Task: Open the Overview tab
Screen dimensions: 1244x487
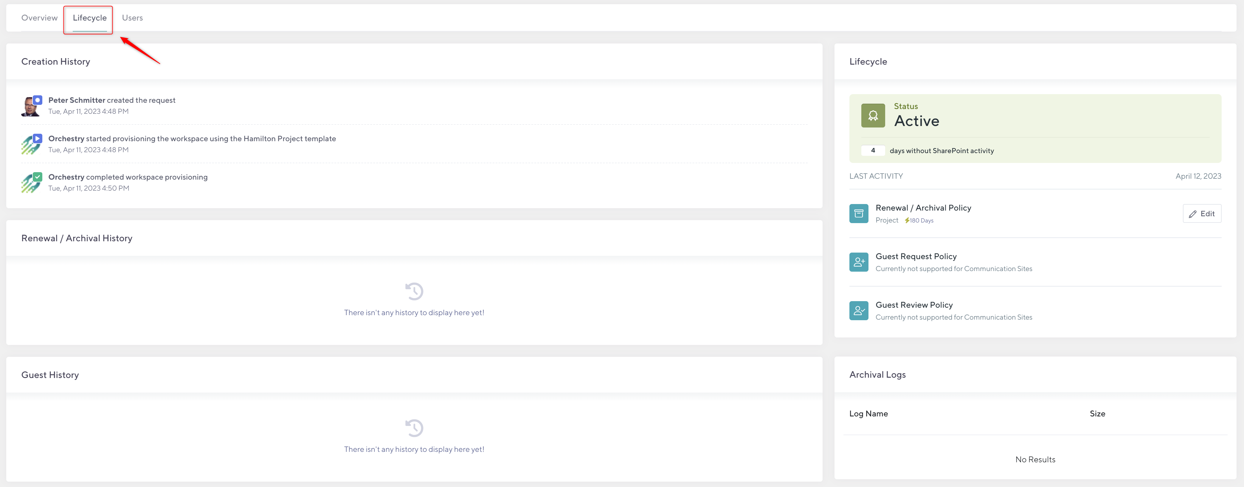Action: pyautogui.click(x=39, y=18)
